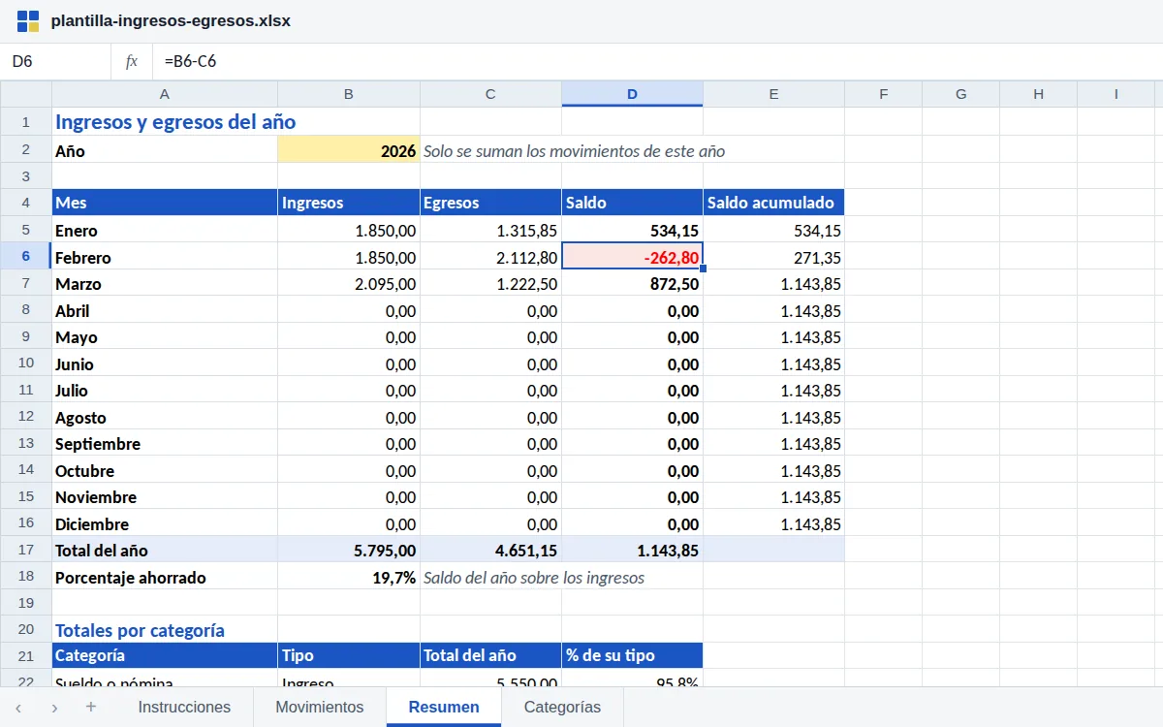Click the note 'Saldo del año sobre los ingresos'
Image resolution: width=1163 pixels, height=727 pixels.
tap(534, 578)
